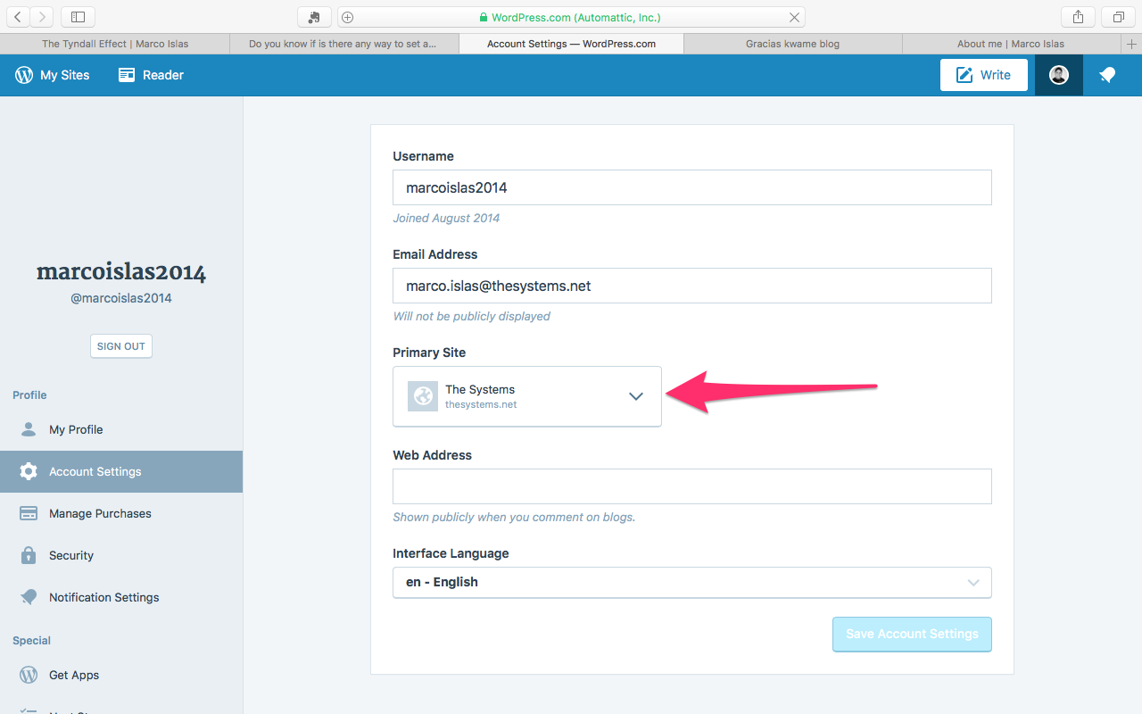1142x714 pixels.
Task: Click into the Web Address field
Action: click(692, 486)
